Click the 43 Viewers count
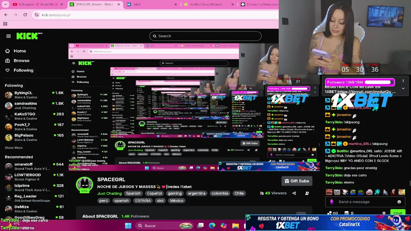This screenshot has width=411, height=231. (273, 193)
